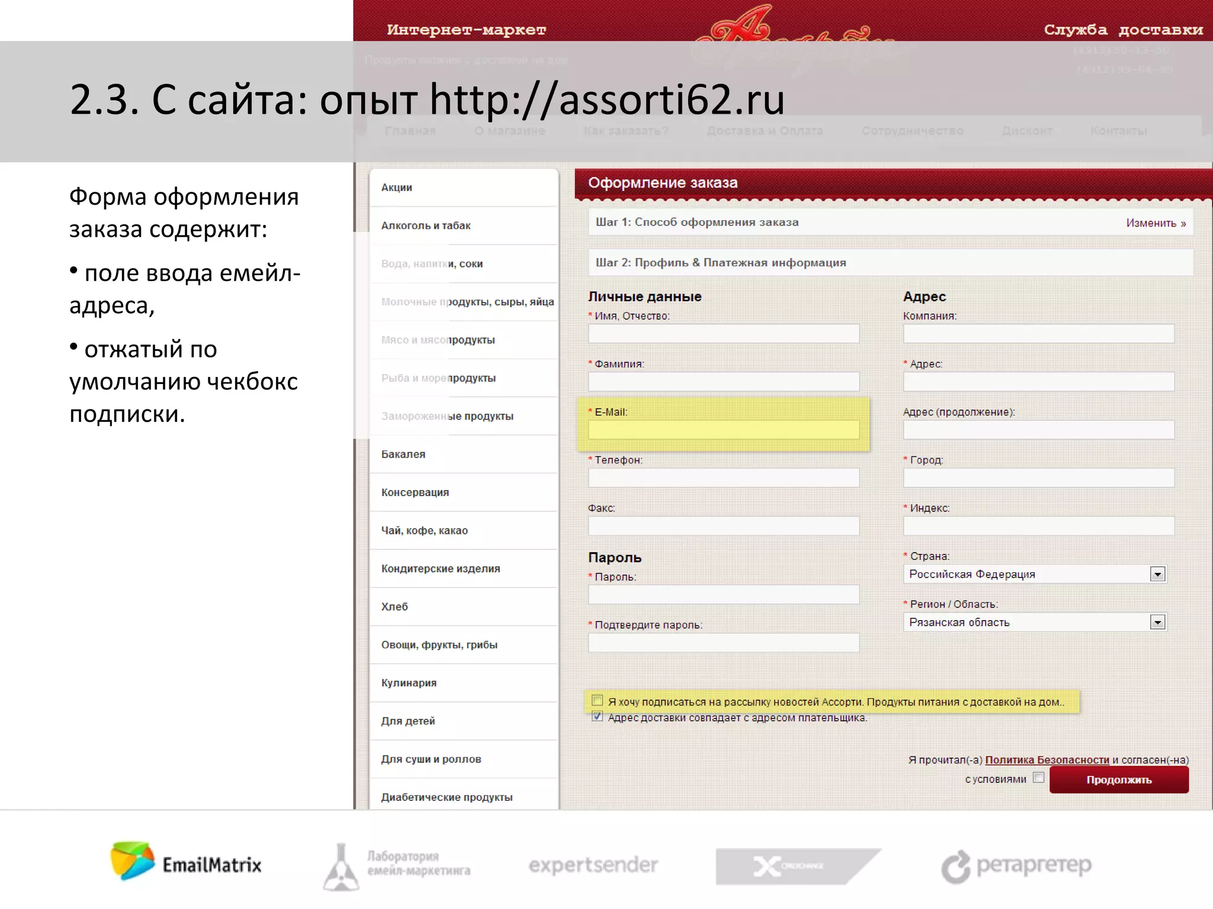1213x909 pixels.
Task: Open the Кулинария category
Action: (463, 683)
